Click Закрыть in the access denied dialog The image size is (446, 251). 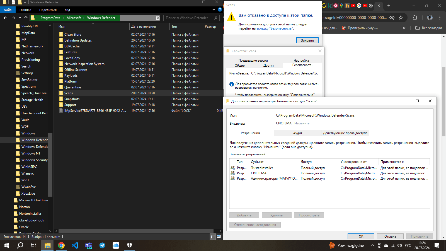coord(307,40)
